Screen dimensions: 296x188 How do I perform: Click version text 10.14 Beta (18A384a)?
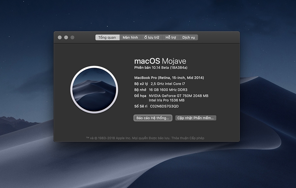click(170, 68)
